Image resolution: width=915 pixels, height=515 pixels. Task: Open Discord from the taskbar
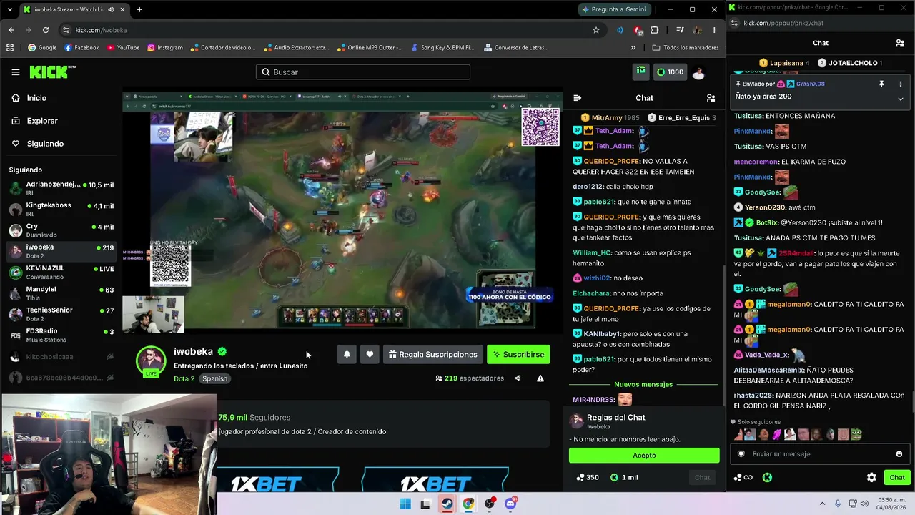pos(510,504)
